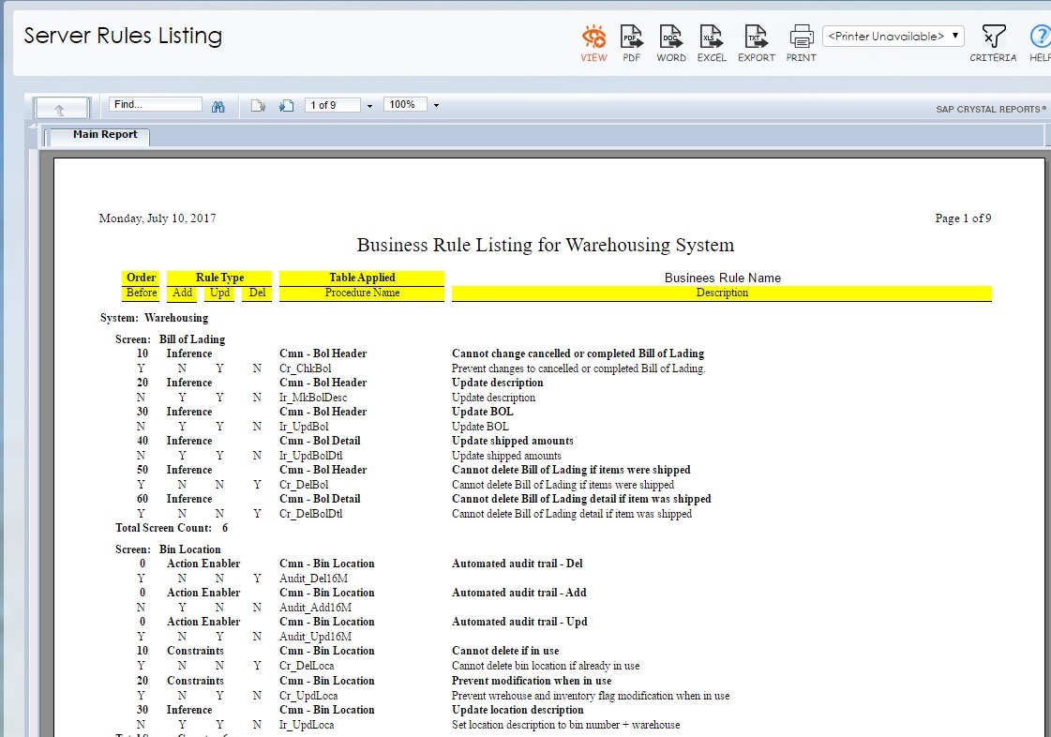Click the Cr_UpdLoca procedure name
Screen dimensions: 1051x737
(x=308, y=696)
